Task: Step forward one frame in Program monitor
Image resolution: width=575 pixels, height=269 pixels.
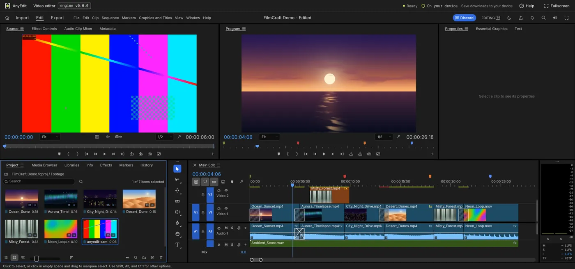Action: coord(333,154)
